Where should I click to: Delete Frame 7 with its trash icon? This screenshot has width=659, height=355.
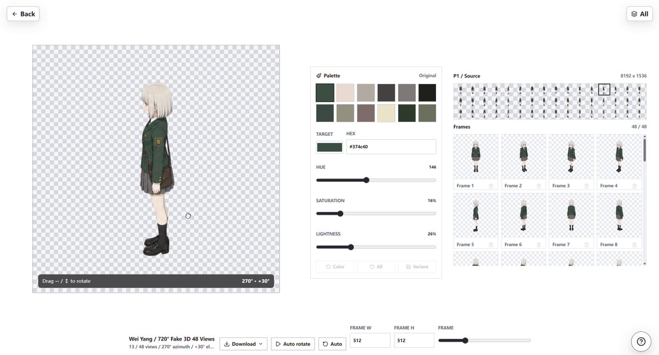[x=587, y=245]
